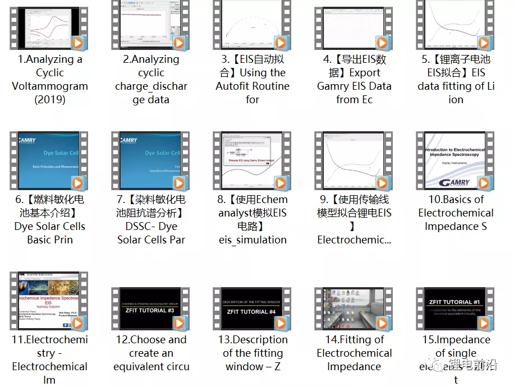Screen dimensions: 514x387
Task: Click the '12.Choose and create an equivalent circu' name
Action: (x=151, y=353)
